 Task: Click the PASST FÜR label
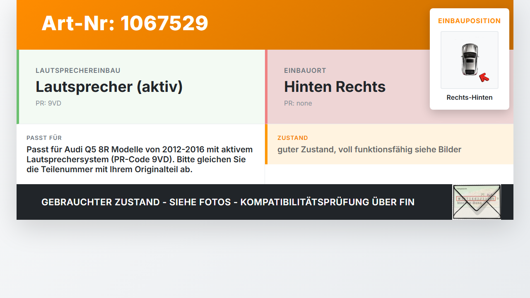click(x=44, y=138)
